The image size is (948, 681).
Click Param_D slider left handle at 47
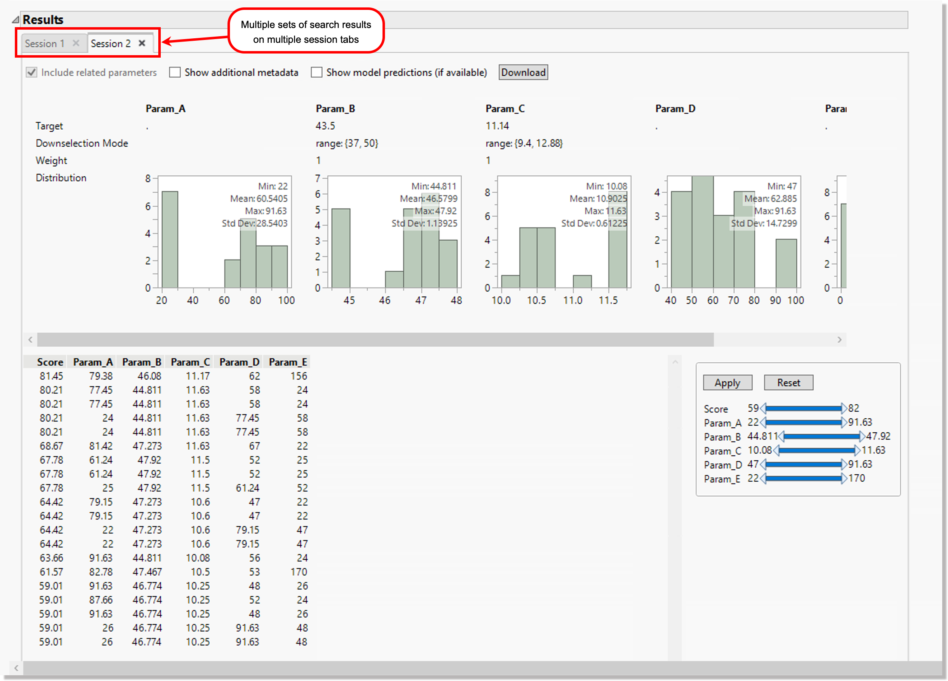763,464
